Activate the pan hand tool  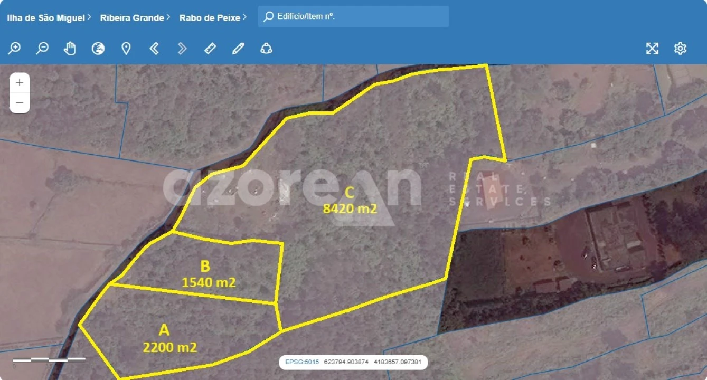coord(70,48)
